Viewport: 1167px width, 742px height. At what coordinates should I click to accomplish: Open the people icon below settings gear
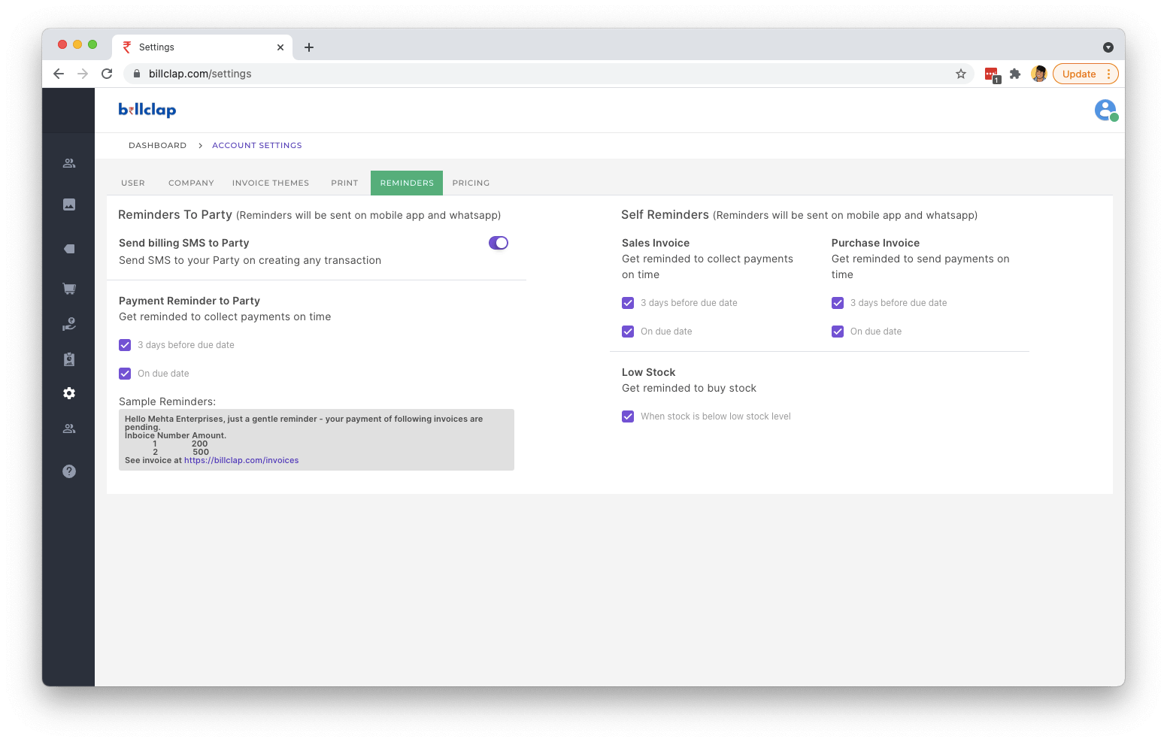point(69,429)
